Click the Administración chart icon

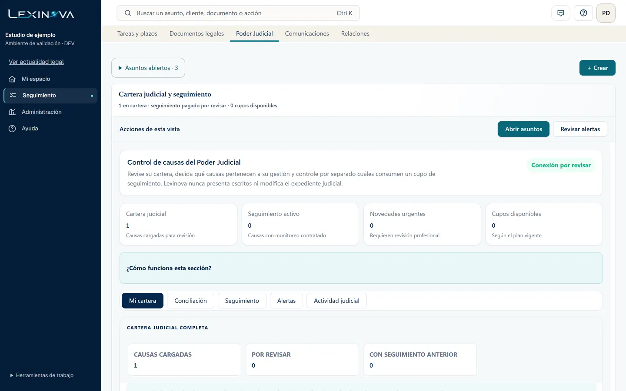tap(12, 112)
